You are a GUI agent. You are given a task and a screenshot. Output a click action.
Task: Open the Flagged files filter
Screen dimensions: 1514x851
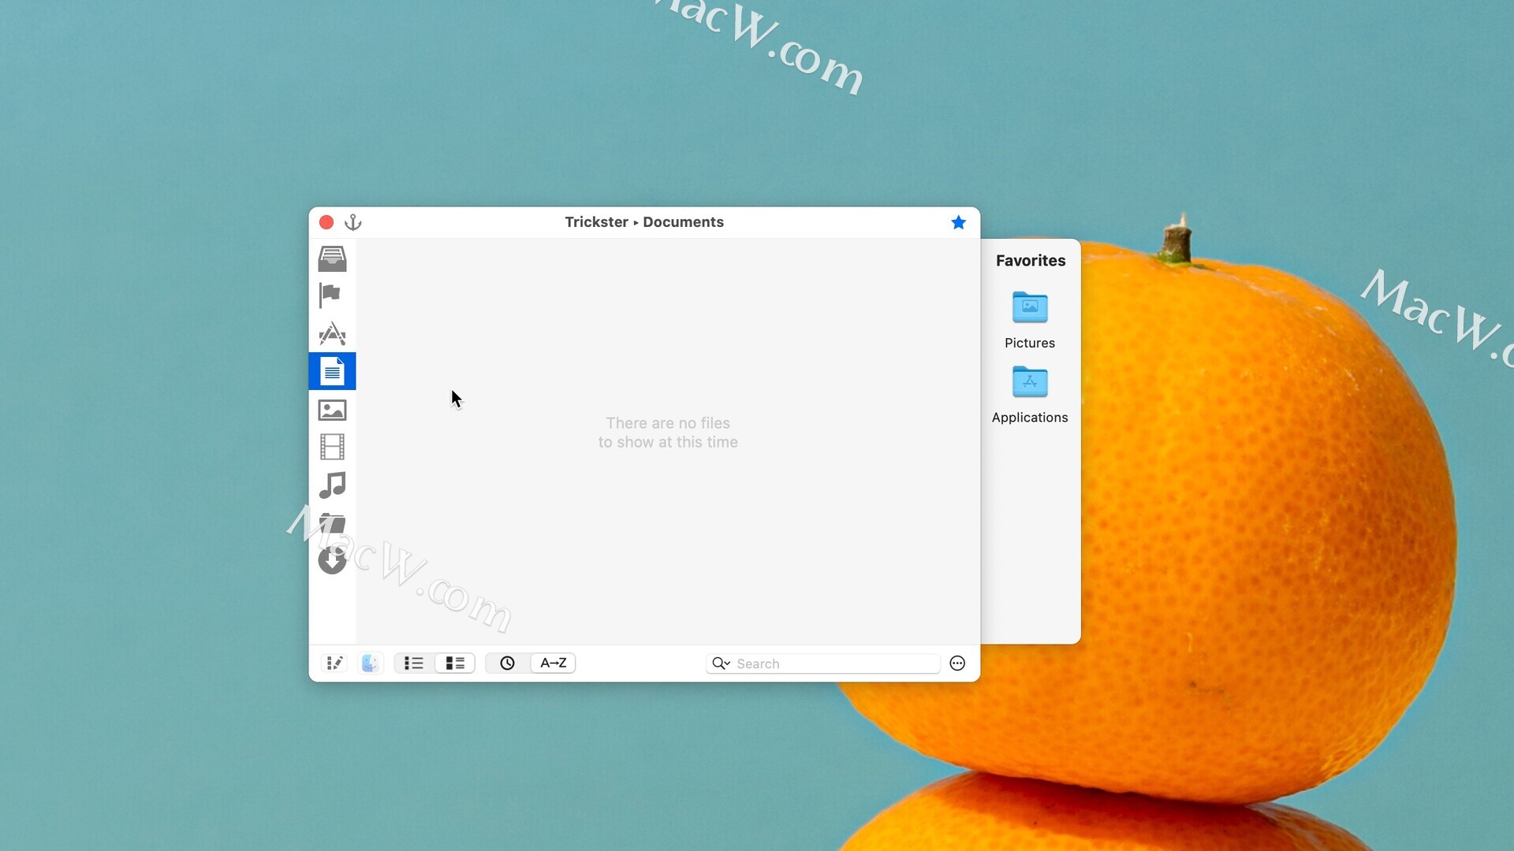pyautogui.click(x=330, y=295)
